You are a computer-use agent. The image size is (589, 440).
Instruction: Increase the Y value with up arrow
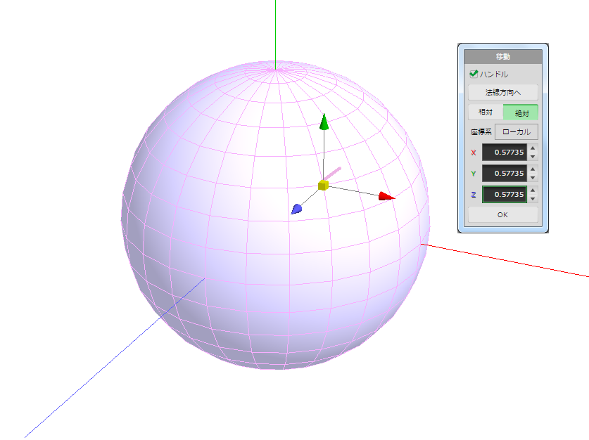click(533, 169)
